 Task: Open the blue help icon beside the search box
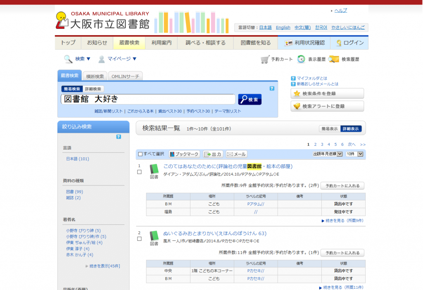[x=272, y=88]
